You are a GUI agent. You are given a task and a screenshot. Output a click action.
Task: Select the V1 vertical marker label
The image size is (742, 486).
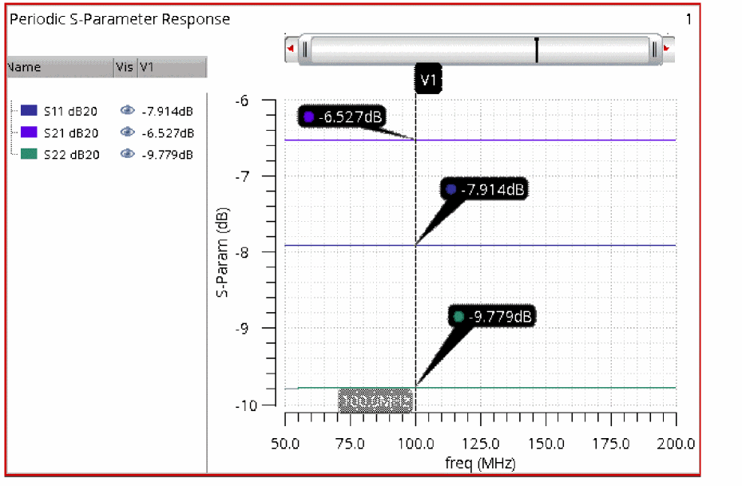tap(428, 80)
